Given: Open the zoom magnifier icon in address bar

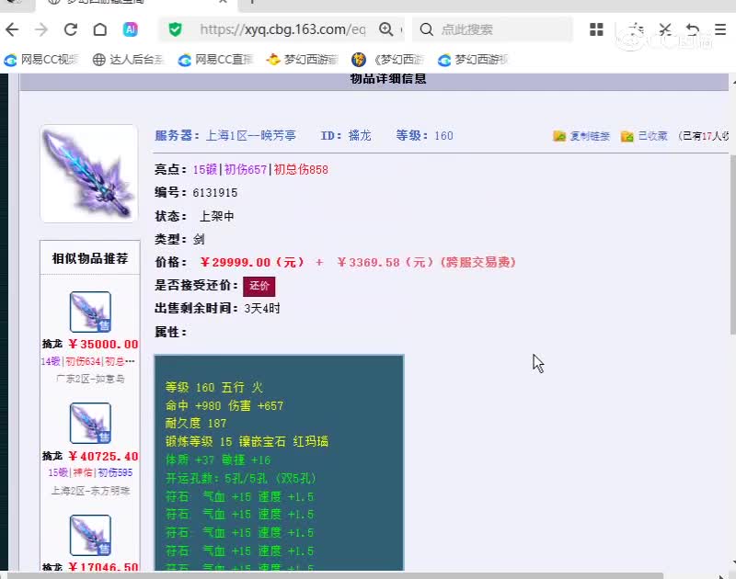Looking at the screenshot, I should [385, 29].
